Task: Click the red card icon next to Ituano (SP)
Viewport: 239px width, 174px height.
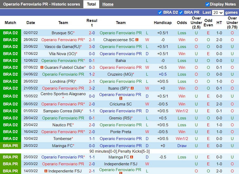Action: (x=132, y=88)
